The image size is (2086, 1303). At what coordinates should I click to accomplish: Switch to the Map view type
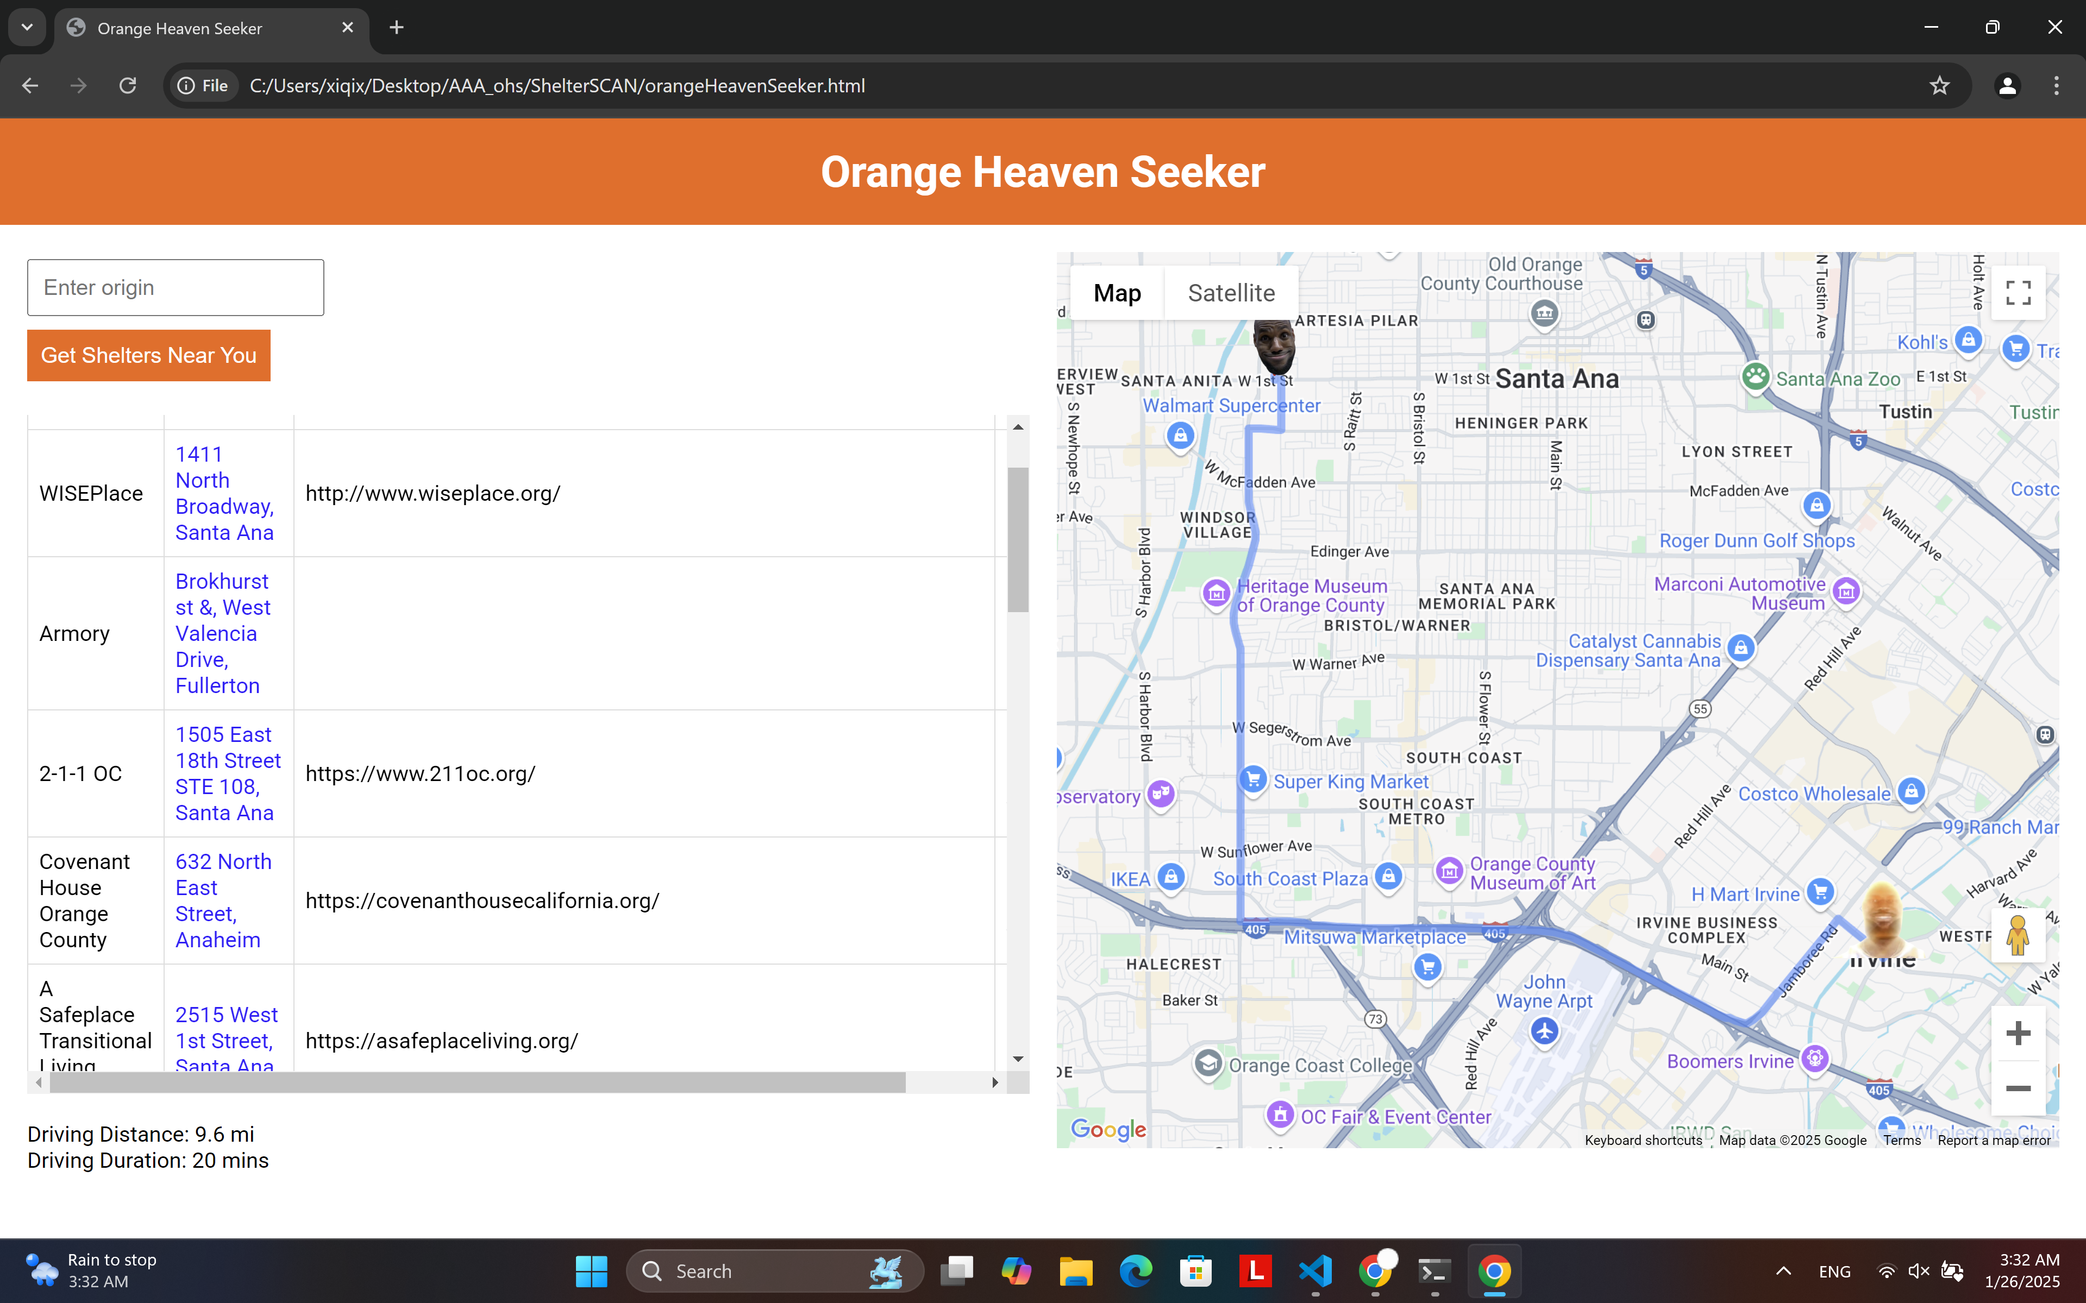click(1117, 293)
